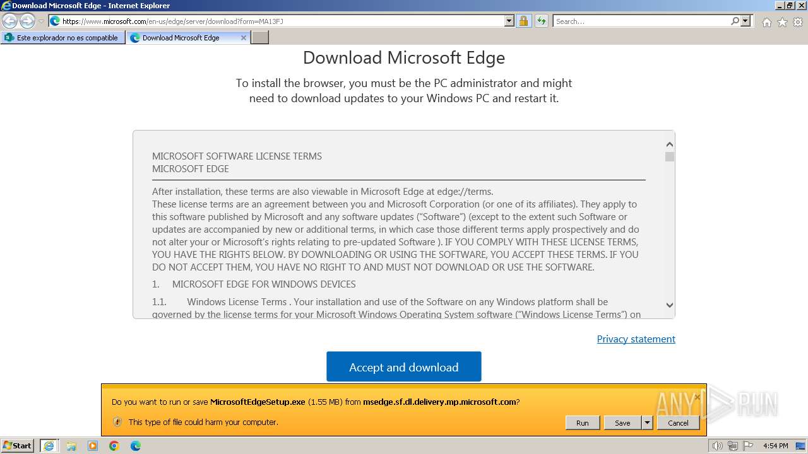Viewport: 808px width, 454px height.
Task: Click the 'This type of file could harm' text
Action: (203, 422)
